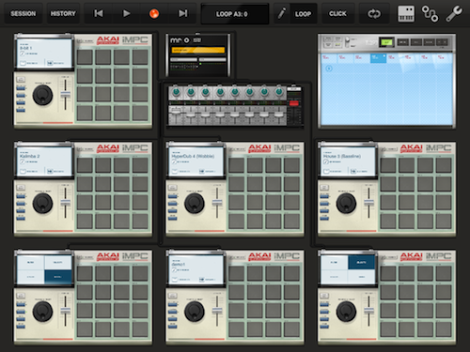
Task: Tap the black dial on demo1 iMPC
Action: 195,312
